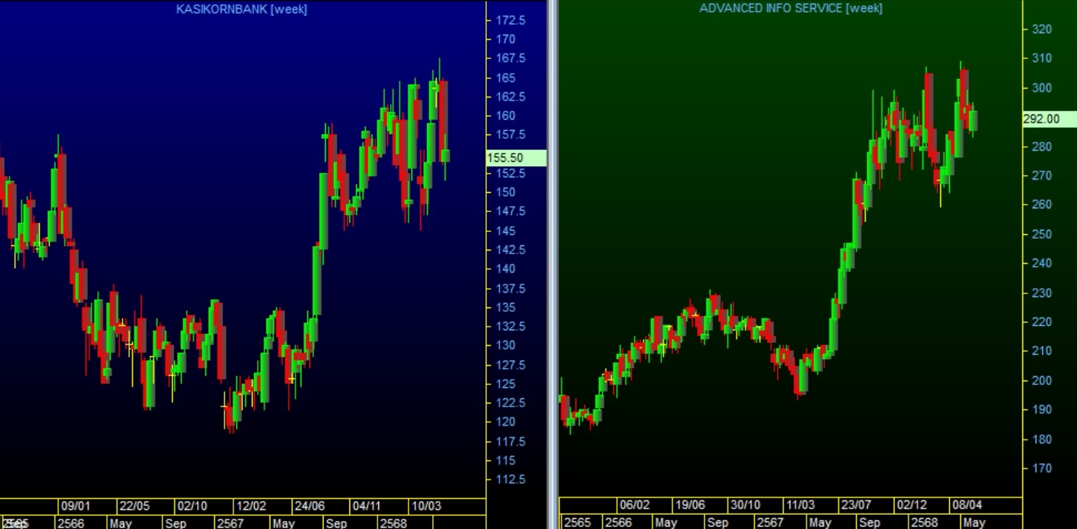The height and width of the screenshot is (529, 1077).
Task: Click the 125 level on KASIKORNBANK axis
Action: (506, 383)
